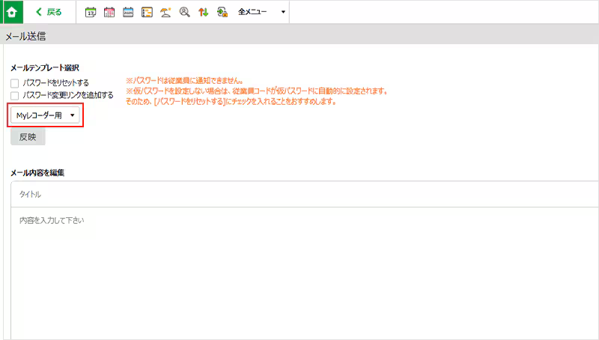Click the green home icon

(11, 12)
